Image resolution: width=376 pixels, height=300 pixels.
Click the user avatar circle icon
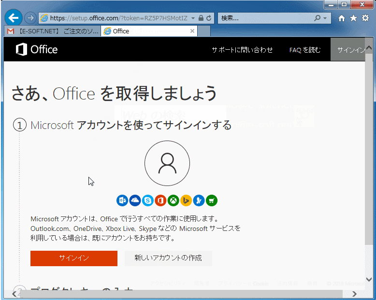point(167,163)
